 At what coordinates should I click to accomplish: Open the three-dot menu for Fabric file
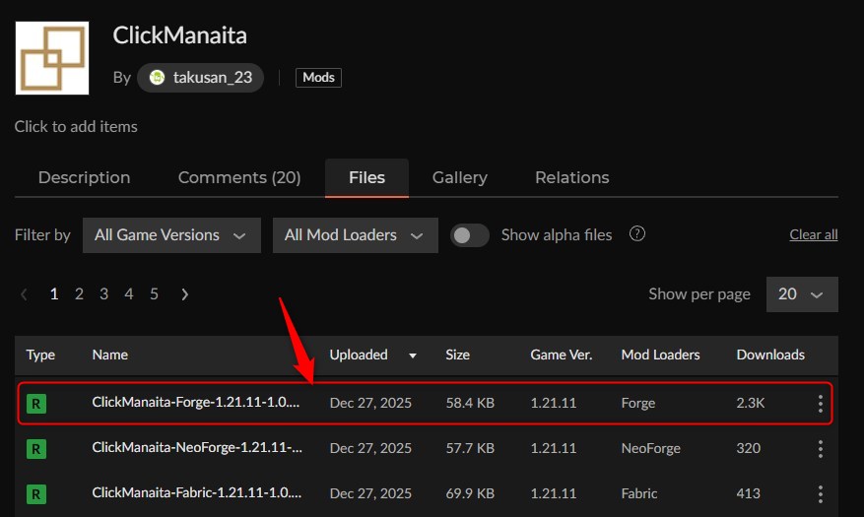click(x=820, y=493)
